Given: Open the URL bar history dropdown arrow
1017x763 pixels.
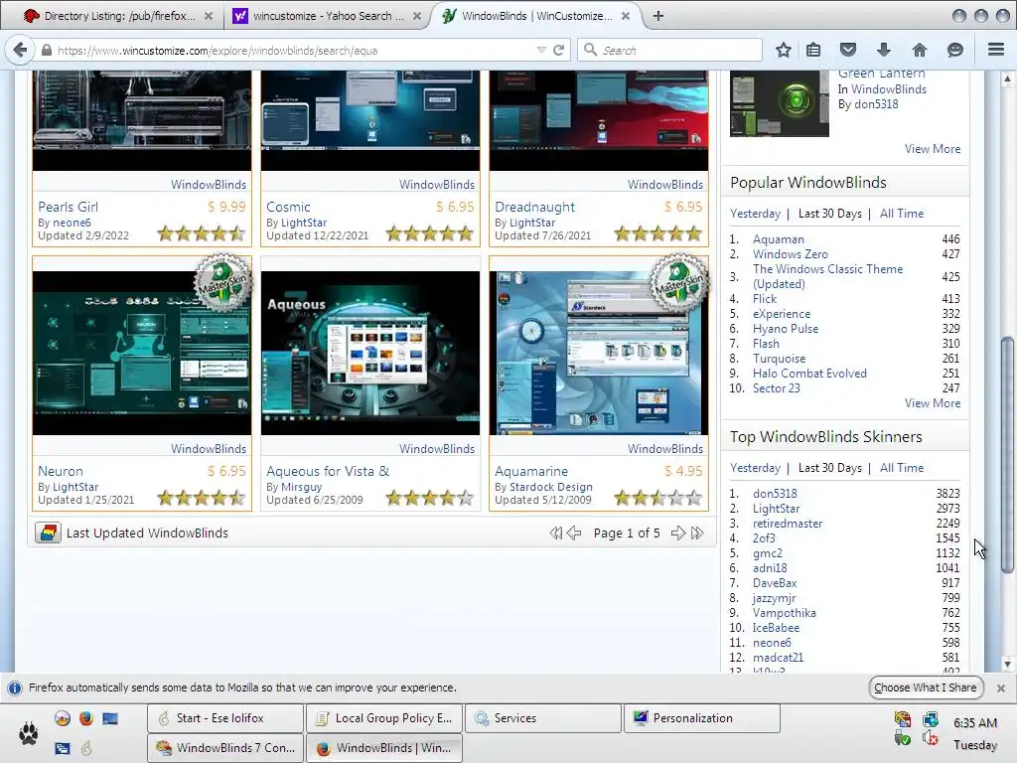Looking at the screenshot, I should [541, 50].
